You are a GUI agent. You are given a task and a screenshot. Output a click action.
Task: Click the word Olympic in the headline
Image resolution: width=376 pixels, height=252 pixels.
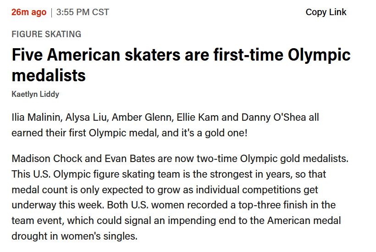pyautogui.click(x=319, y=55)
